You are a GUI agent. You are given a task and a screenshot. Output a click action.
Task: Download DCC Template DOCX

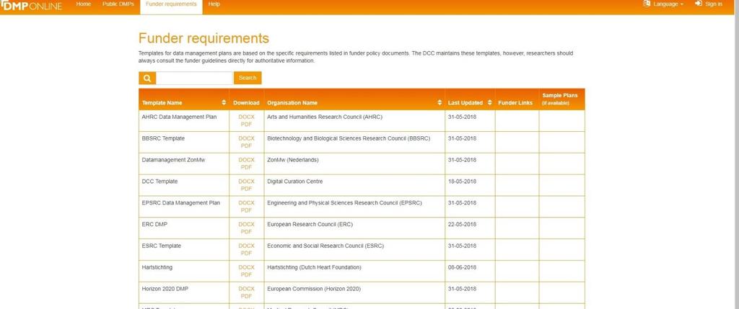pos(246,182)
